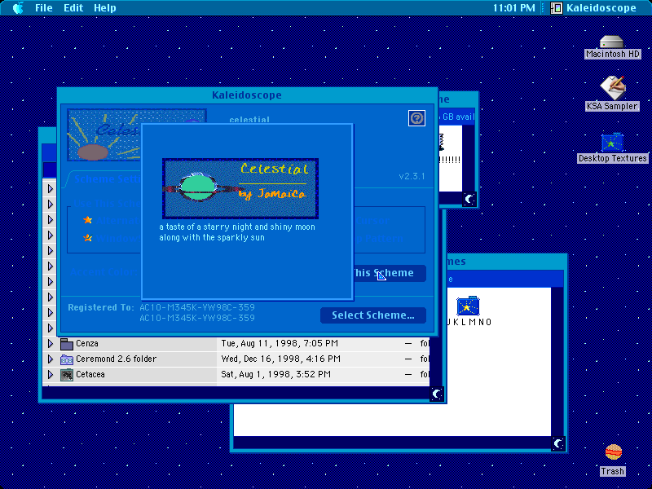Click the Select Scheme... button
This screenshot has width=652, height=489.
[x=373, y=315]
